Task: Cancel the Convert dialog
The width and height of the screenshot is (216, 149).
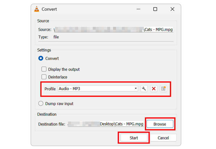Action: (163, 138)
